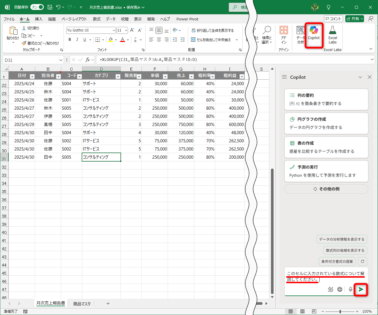Open the アドイン add-ins button
The height and width of the screenshot is (315, 378).
click(x=283, y=35)
